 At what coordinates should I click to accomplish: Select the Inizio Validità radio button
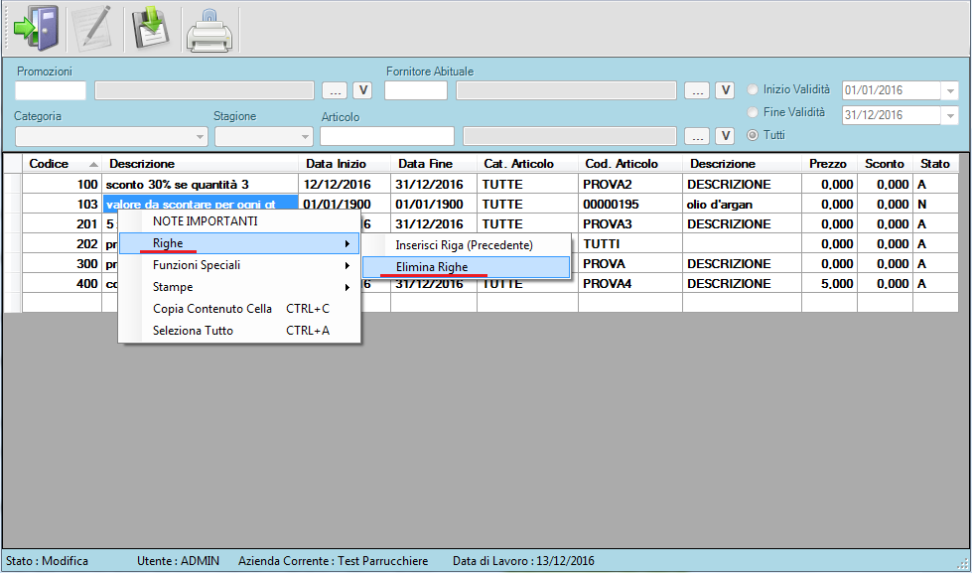(754, 89)
